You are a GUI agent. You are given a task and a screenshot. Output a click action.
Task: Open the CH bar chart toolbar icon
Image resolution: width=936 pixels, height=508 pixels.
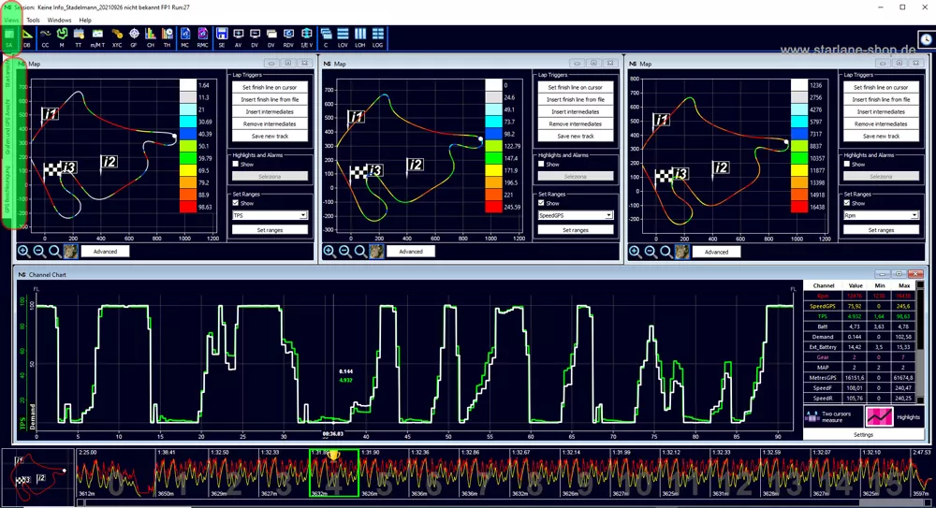click(x=151, y=37)
